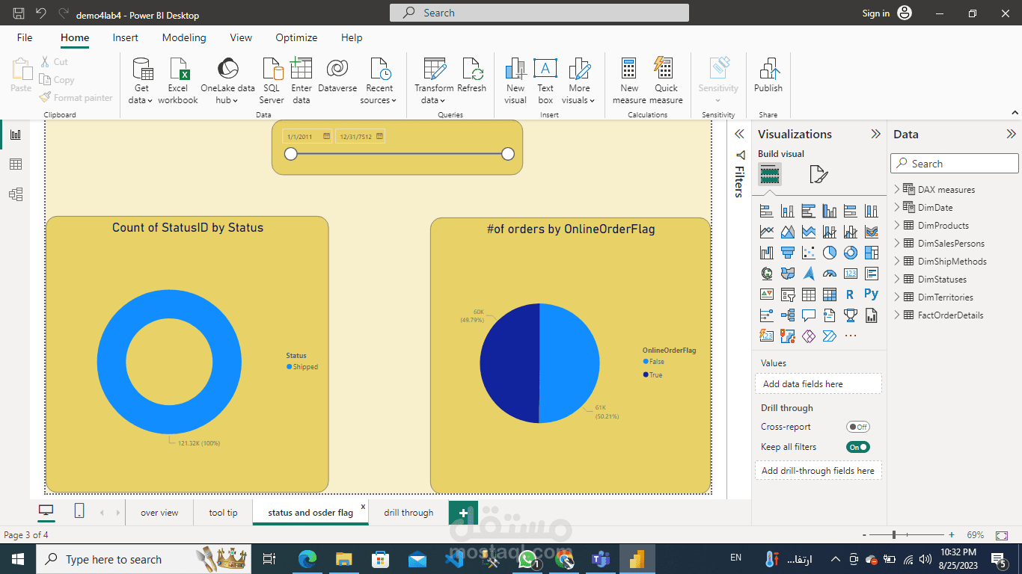Collapse the Visualizations pane
Viewport: 1022px width, 574px height.
[875, 134]
